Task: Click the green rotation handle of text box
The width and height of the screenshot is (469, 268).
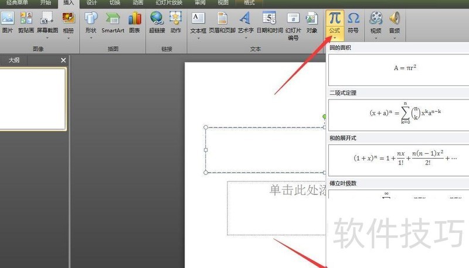Action: pyautogui.click(x=325, y=116)
